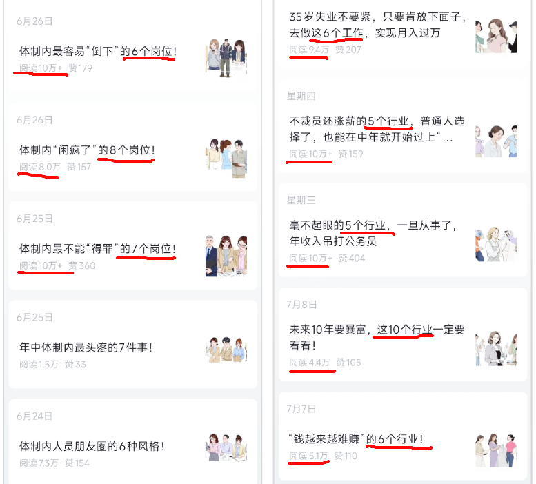Open article 不裁员还涨薪的5个行业
The height and width of the screenshot is (484, 536).
pos(377,129)
